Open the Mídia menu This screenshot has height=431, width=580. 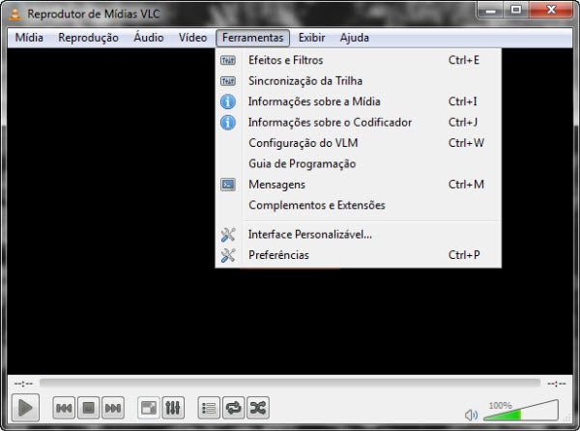click(x=29, y=38)
